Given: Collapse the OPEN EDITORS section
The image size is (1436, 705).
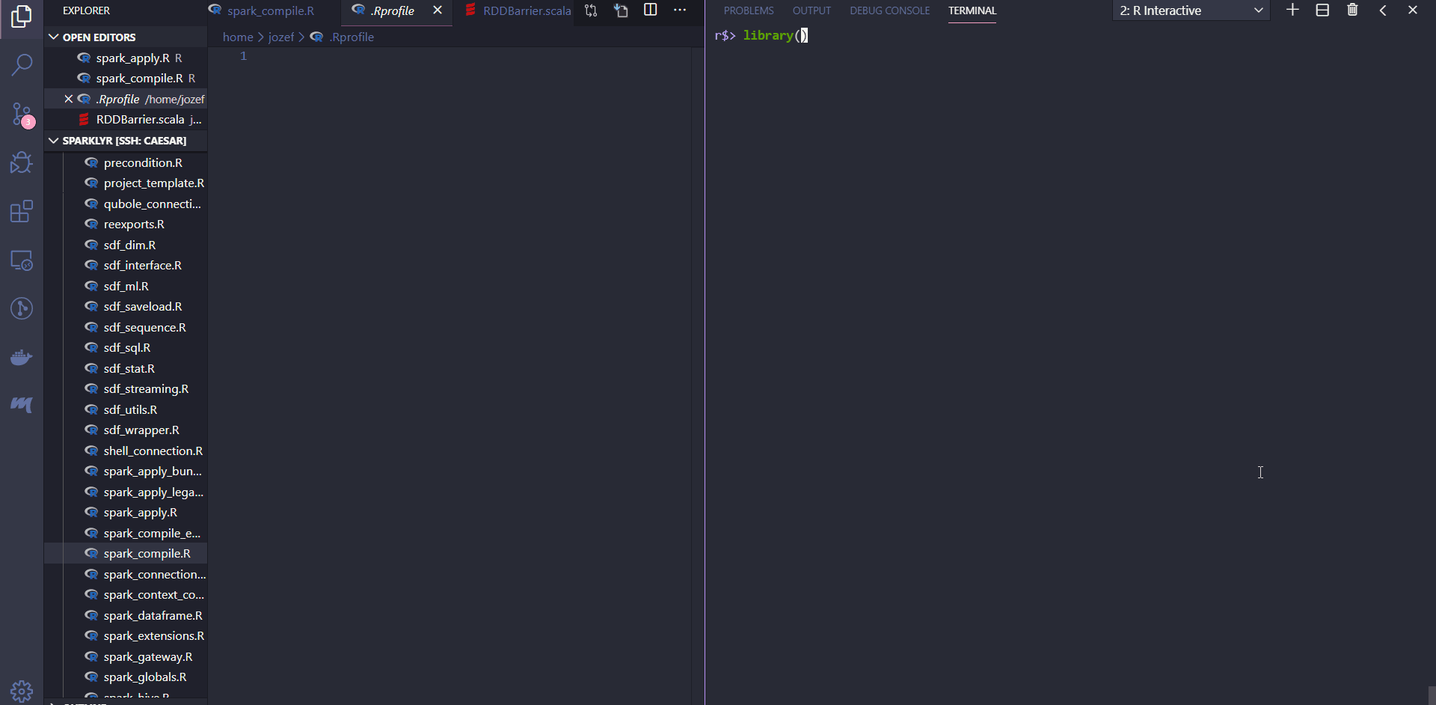Looking at the screenshot, I should pos(53,37).
